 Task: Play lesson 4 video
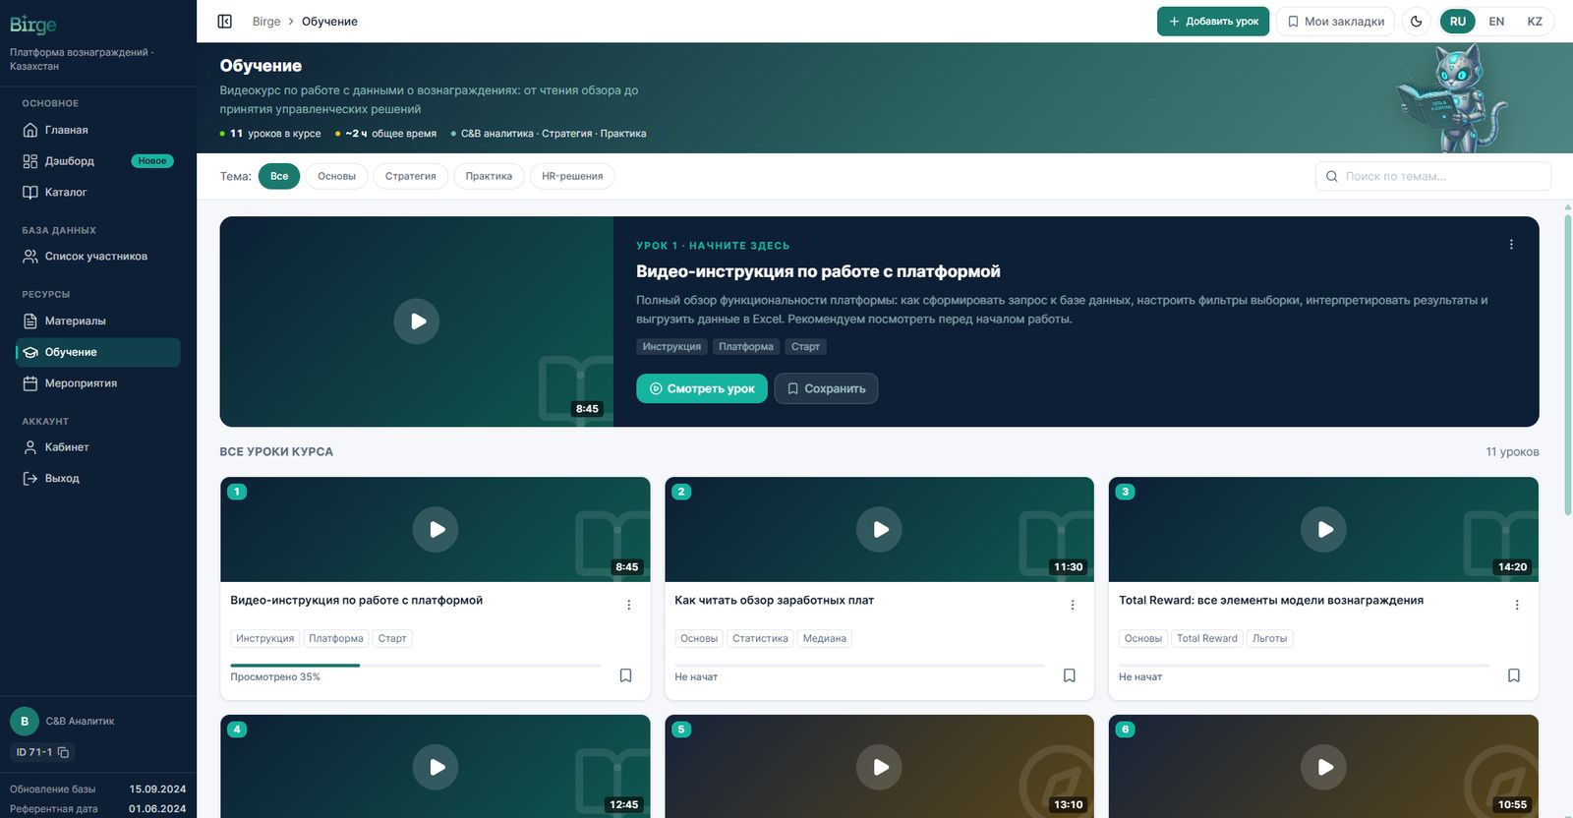coord(436,767)
